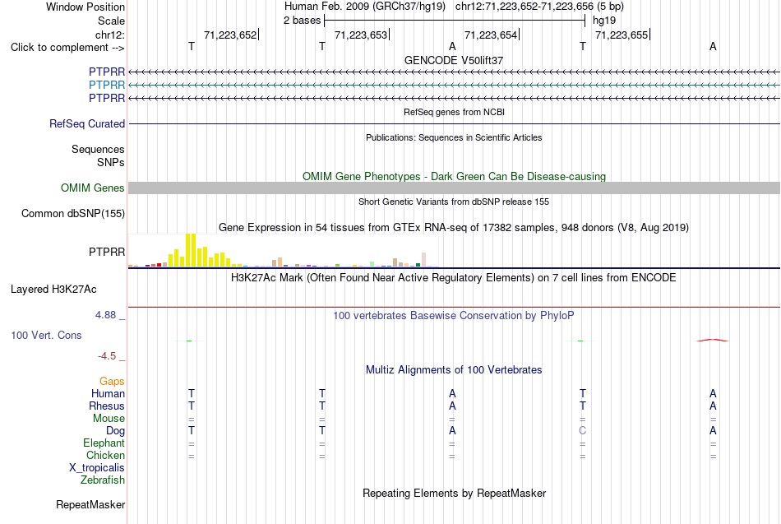
Task: Click the hg19 label beside the scale bar
Action: click(x=604, y=21)
